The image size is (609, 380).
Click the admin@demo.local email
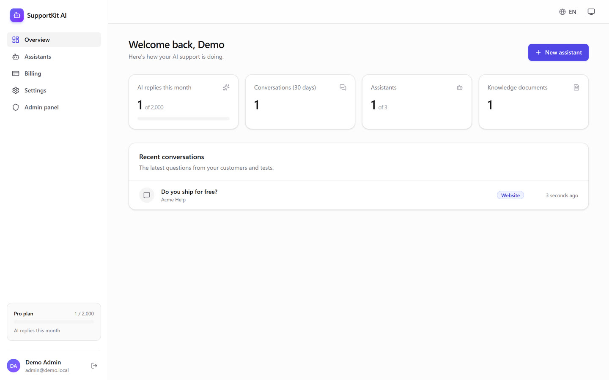click(47, 370)
